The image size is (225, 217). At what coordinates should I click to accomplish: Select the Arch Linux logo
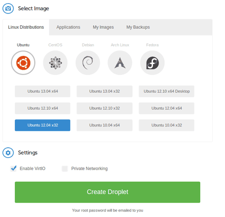(x=120, y=63)
